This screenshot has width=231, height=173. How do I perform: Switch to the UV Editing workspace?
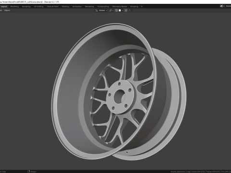pyautogui.click(x=38, y=7)
